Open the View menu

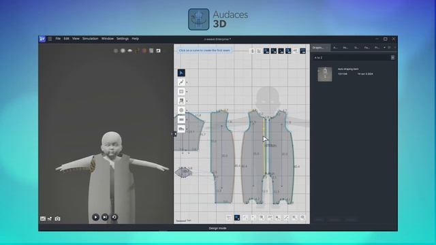click(76, 39)
